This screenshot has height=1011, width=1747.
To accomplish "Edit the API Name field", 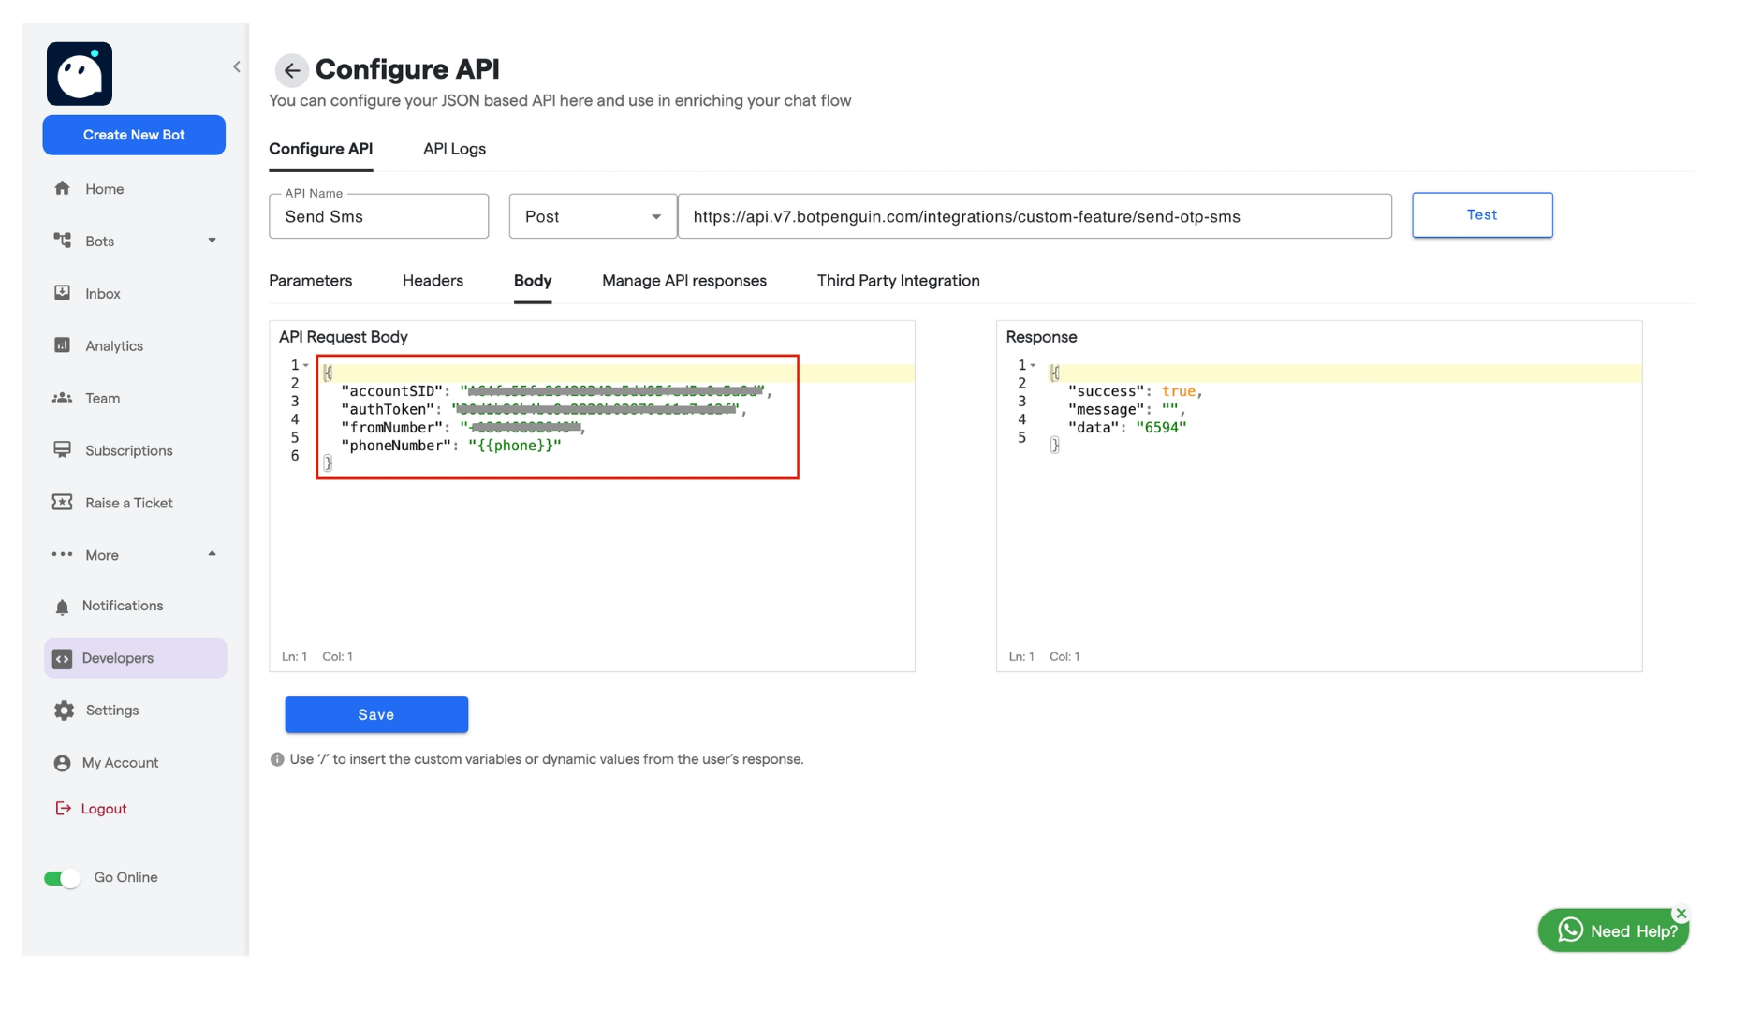I will tap(377, 216).
